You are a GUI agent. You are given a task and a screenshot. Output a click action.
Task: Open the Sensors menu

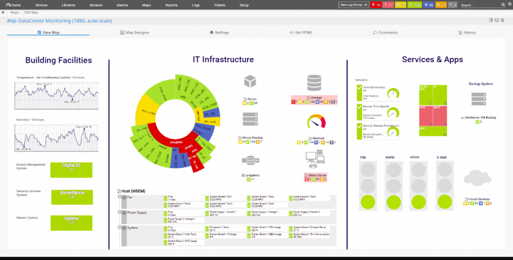(96, 5)
